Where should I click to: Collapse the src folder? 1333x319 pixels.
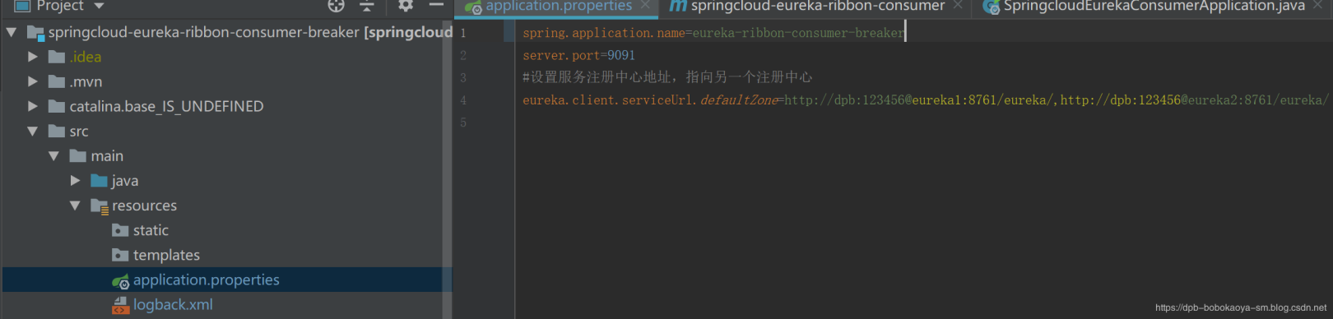point(33,131)
